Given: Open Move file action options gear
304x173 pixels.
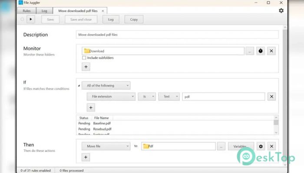Looking at the screenshot, I should pos(261,146).
